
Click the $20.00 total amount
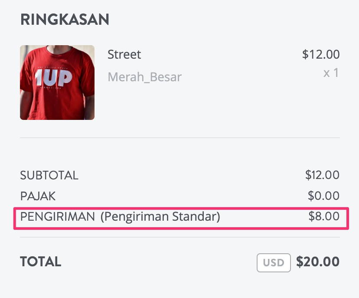click(x=318, y=262)
